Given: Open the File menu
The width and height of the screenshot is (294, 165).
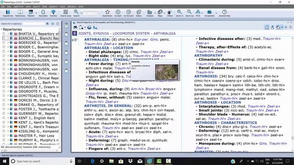Looking at the screenshot, I should [x=3, y=6].
